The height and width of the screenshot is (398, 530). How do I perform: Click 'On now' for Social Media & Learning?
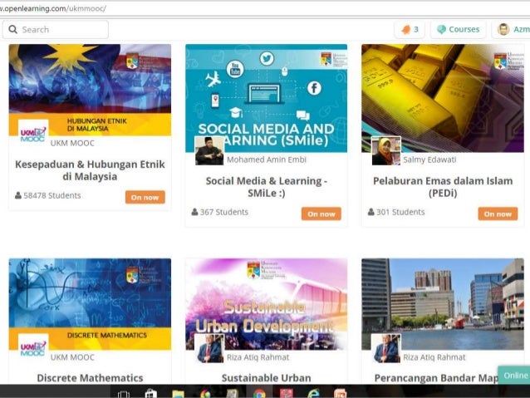tap(321, 214)
